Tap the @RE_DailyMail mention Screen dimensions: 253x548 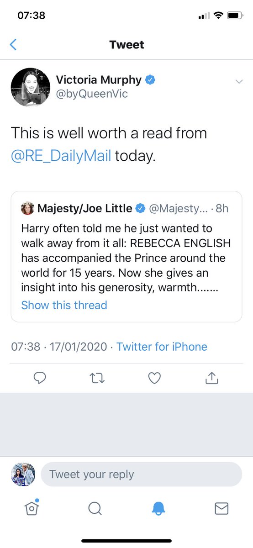(x=61, y=156)
